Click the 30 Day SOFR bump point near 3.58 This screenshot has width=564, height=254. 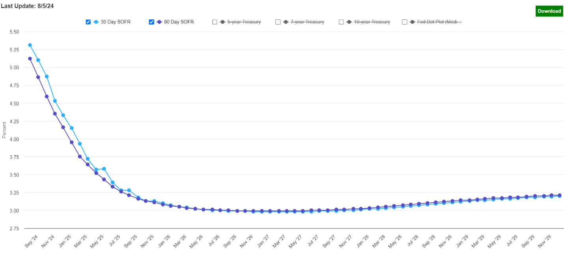(x=104, y=169)
